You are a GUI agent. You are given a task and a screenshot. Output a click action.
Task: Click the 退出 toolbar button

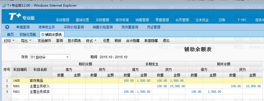(x=166, y=41)
